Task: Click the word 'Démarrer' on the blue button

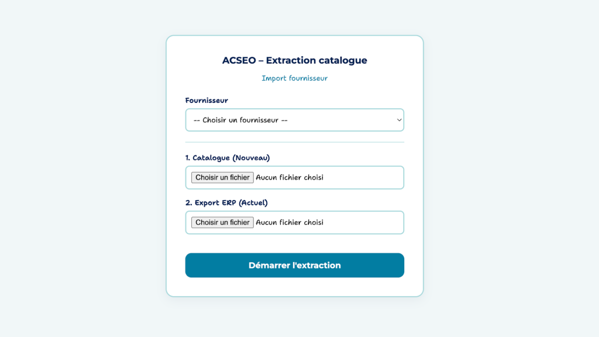Action: [x=268, y=265]
